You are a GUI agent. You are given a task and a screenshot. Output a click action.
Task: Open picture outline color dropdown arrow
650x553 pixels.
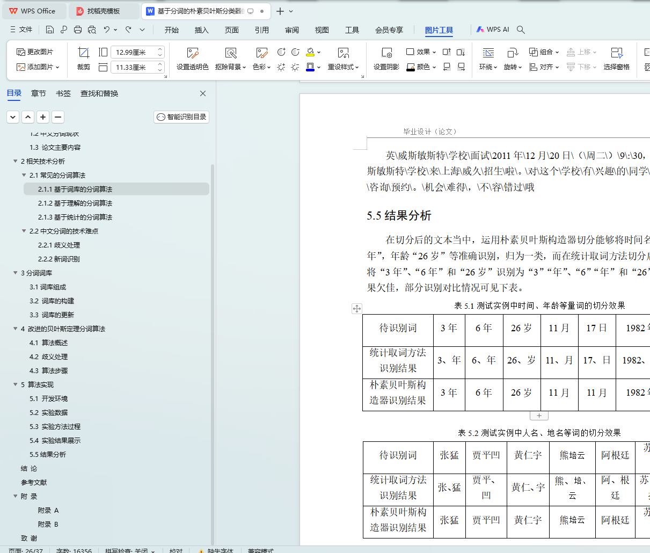coord(319,67)
